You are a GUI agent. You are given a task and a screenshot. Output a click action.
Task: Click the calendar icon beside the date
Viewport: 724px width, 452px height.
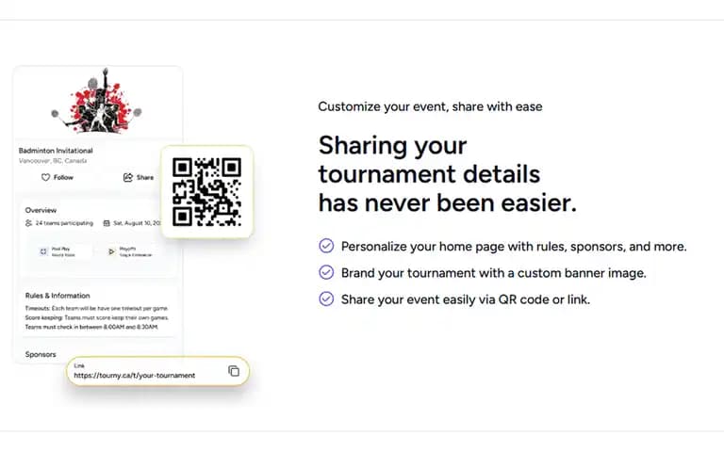point(107,223)
